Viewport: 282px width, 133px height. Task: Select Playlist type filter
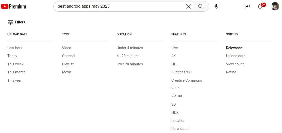68,64
